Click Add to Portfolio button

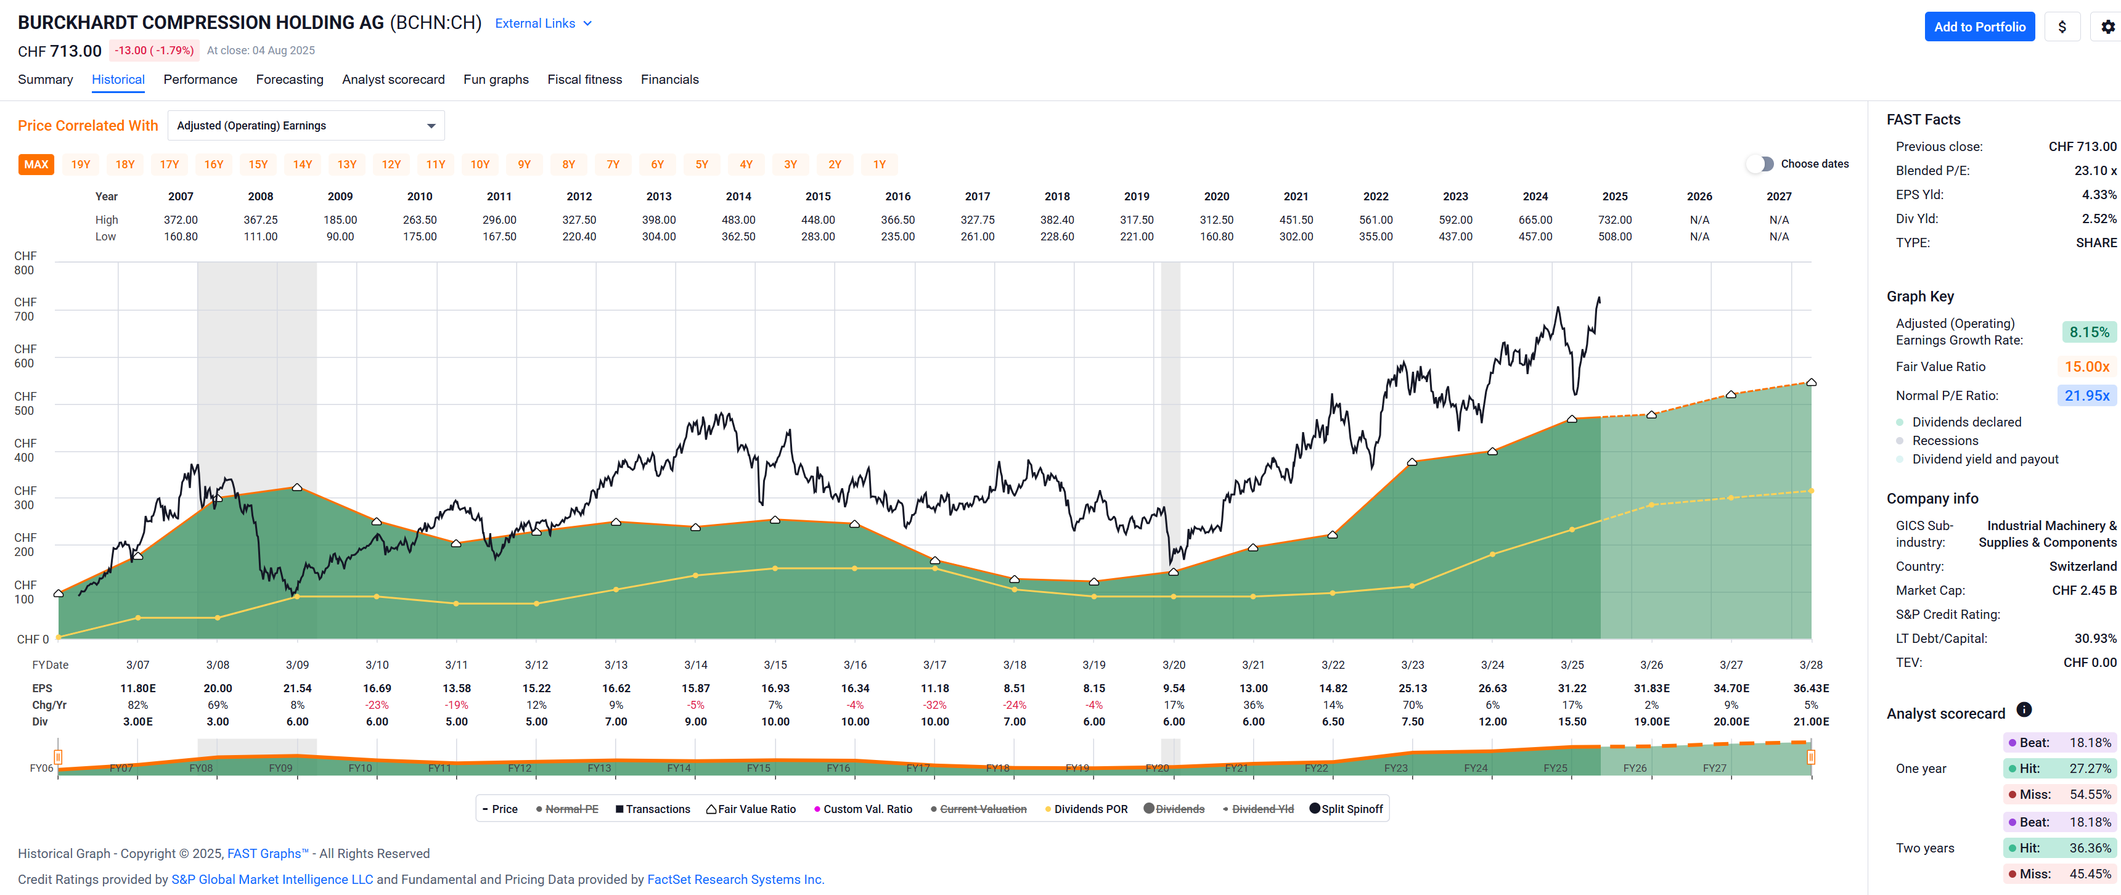pos(1979,27)
